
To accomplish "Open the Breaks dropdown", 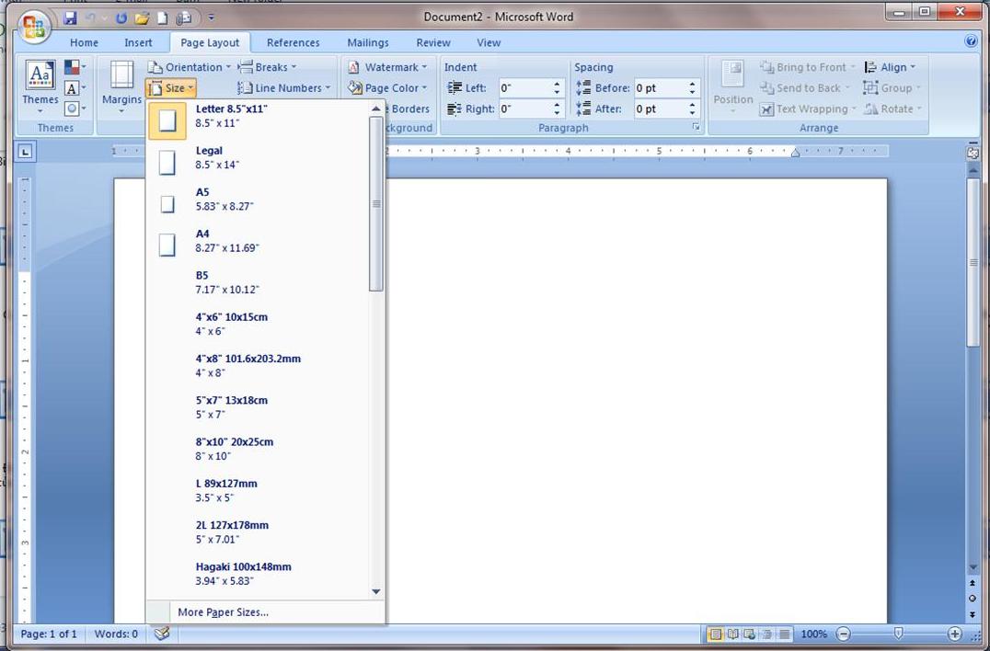I will pos(267,67).
